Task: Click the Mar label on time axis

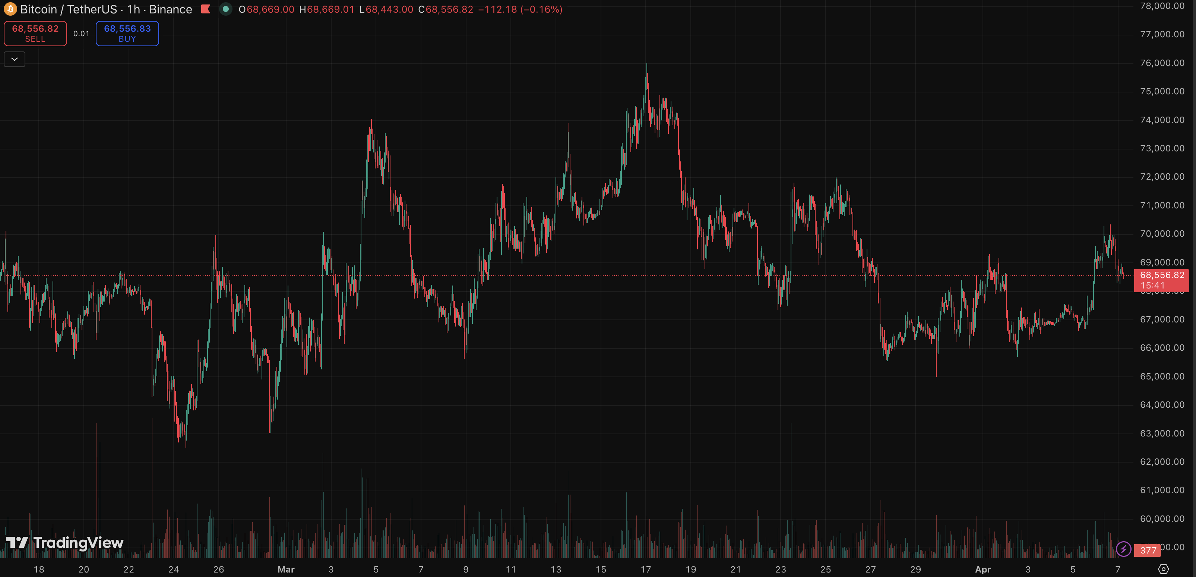Action: point(286,569)
